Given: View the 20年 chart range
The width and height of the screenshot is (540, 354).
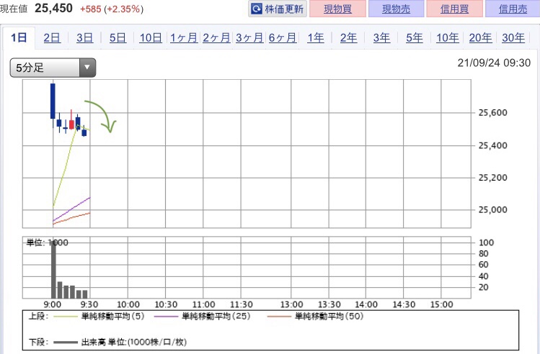Looking at the screenshot, I should pyautogui.click(x=480, y=37).
